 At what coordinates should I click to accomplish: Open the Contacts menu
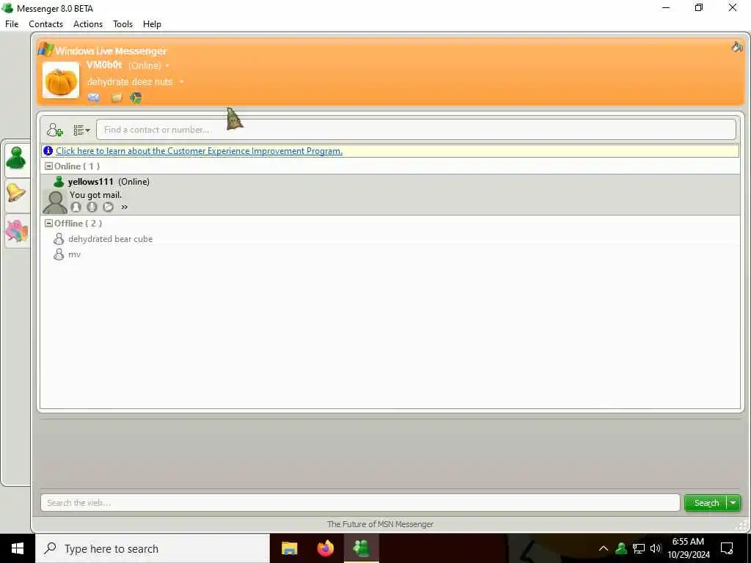[x=46, y=24]
